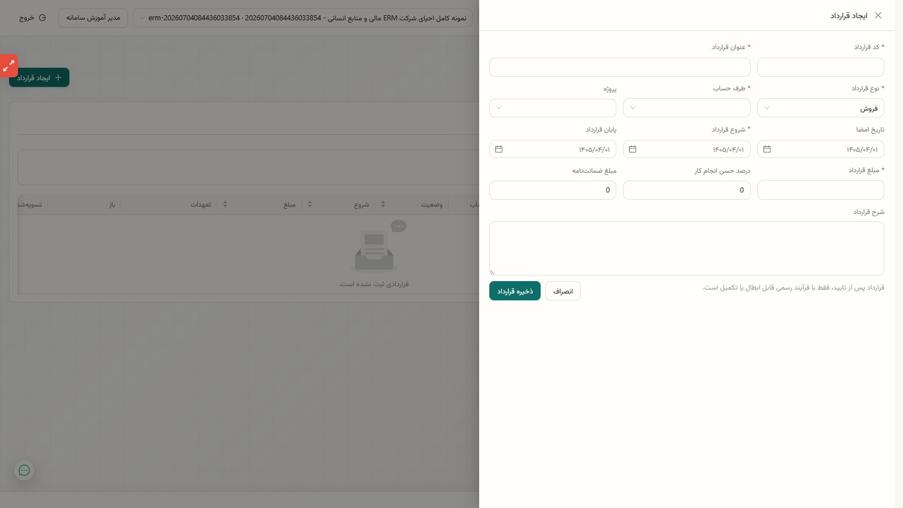Click the پایان قرارداد calendar icon

(x=499, y=149)
